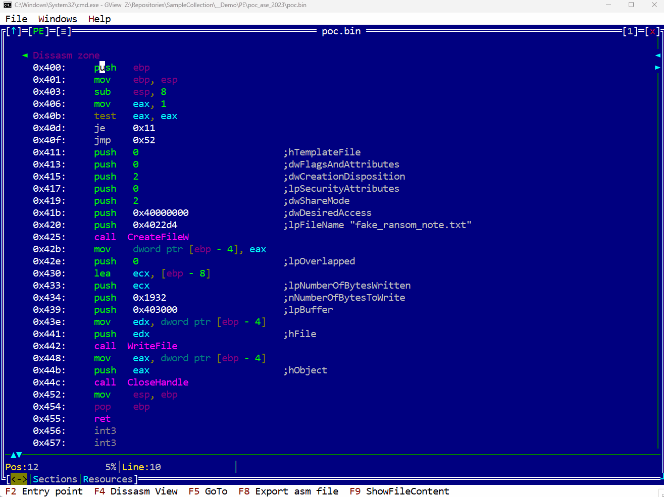Click the pop ebp instruction at 0x454
This screenshot has width=664, height=497.
[122, 407]
